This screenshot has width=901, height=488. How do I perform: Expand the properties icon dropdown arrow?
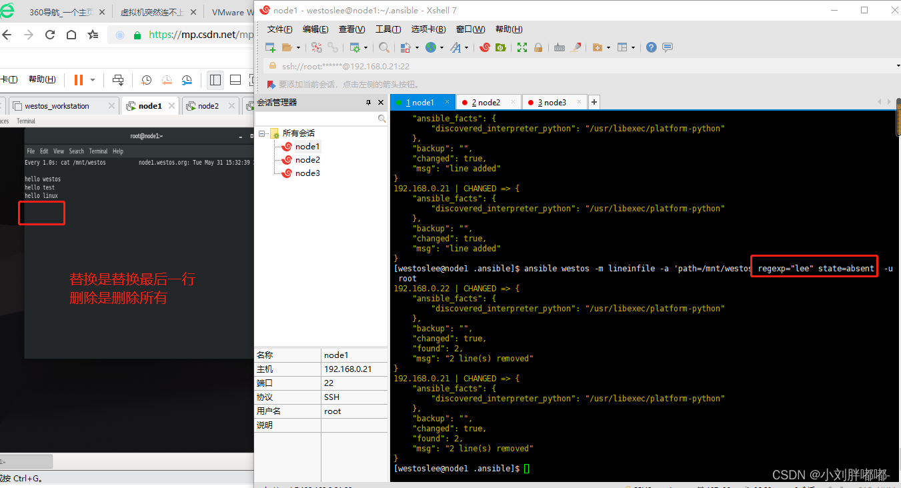365,47
